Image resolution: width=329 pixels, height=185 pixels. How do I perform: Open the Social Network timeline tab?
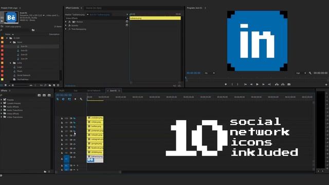tap(94, 90)
